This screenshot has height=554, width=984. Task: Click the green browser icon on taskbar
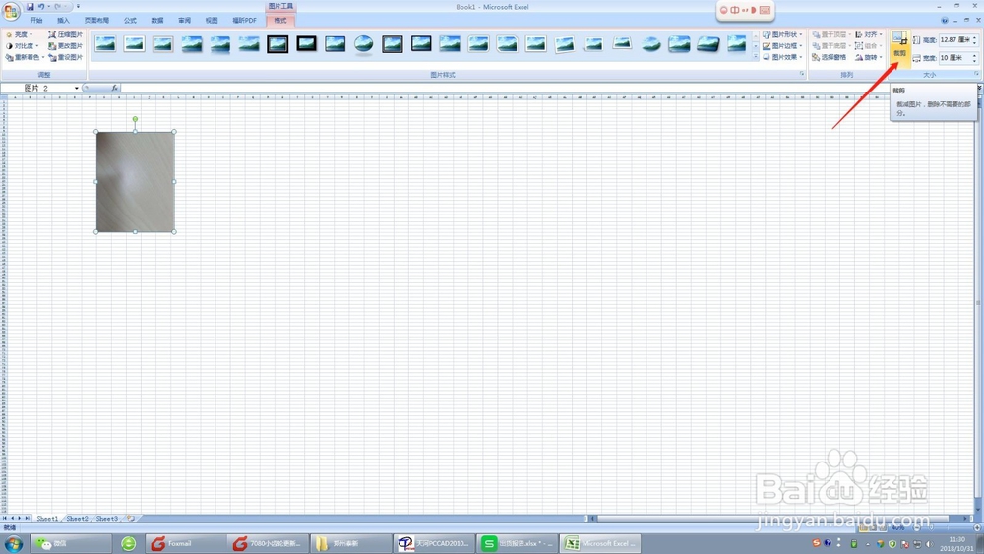pos(129,543)
